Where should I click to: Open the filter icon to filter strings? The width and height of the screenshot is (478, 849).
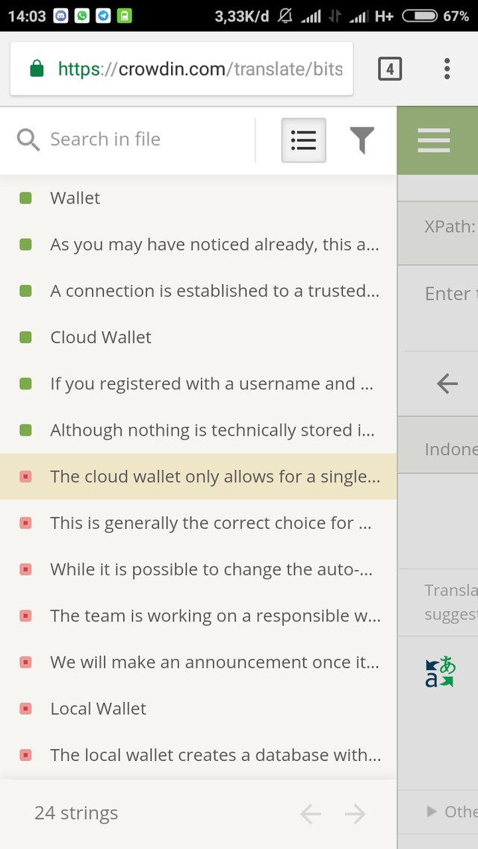click(x=362, y=140)
